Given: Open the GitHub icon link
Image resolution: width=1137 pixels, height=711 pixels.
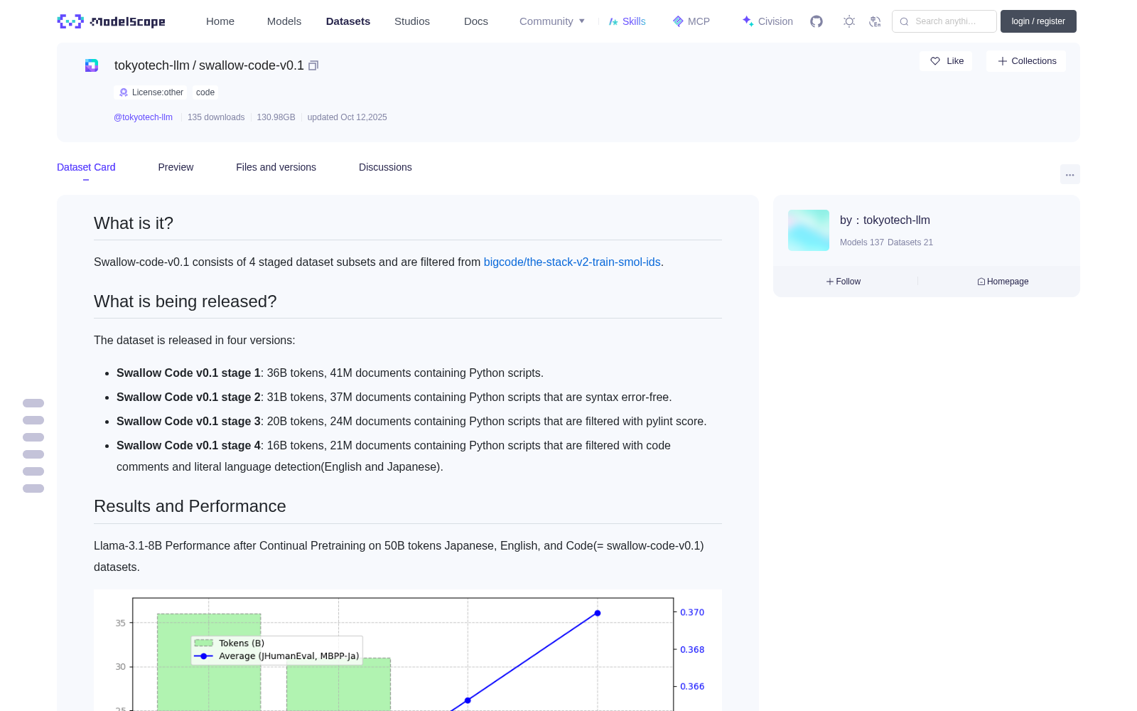Looking at the screenshot, I should coord(817,21).
